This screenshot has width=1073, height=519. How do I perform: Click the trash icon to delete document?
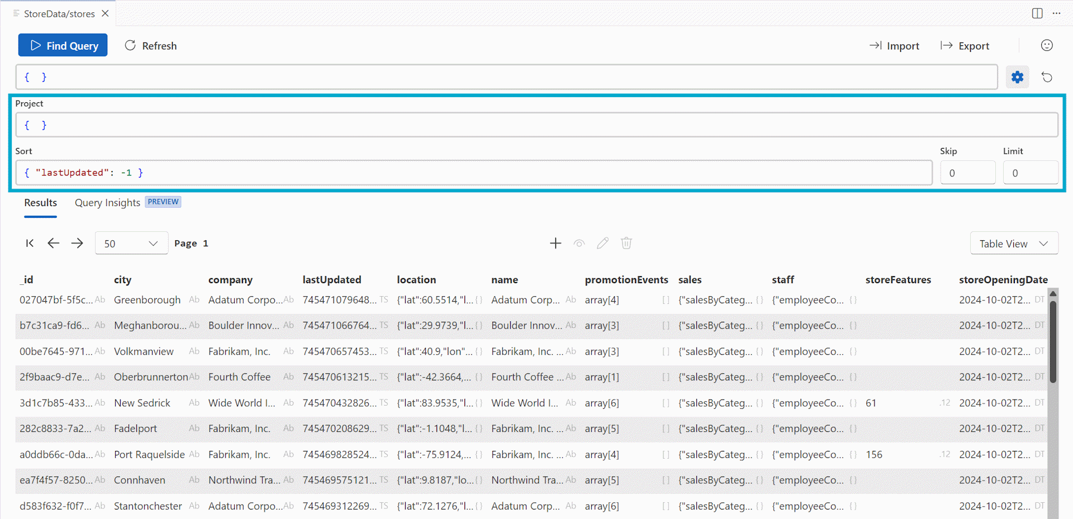pyautogui.click(x=626, y=243)
